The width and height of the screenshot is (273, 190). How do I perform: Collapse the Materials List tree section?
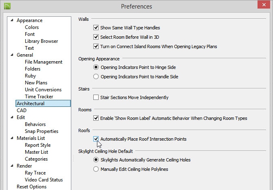(x=12, y=138)
